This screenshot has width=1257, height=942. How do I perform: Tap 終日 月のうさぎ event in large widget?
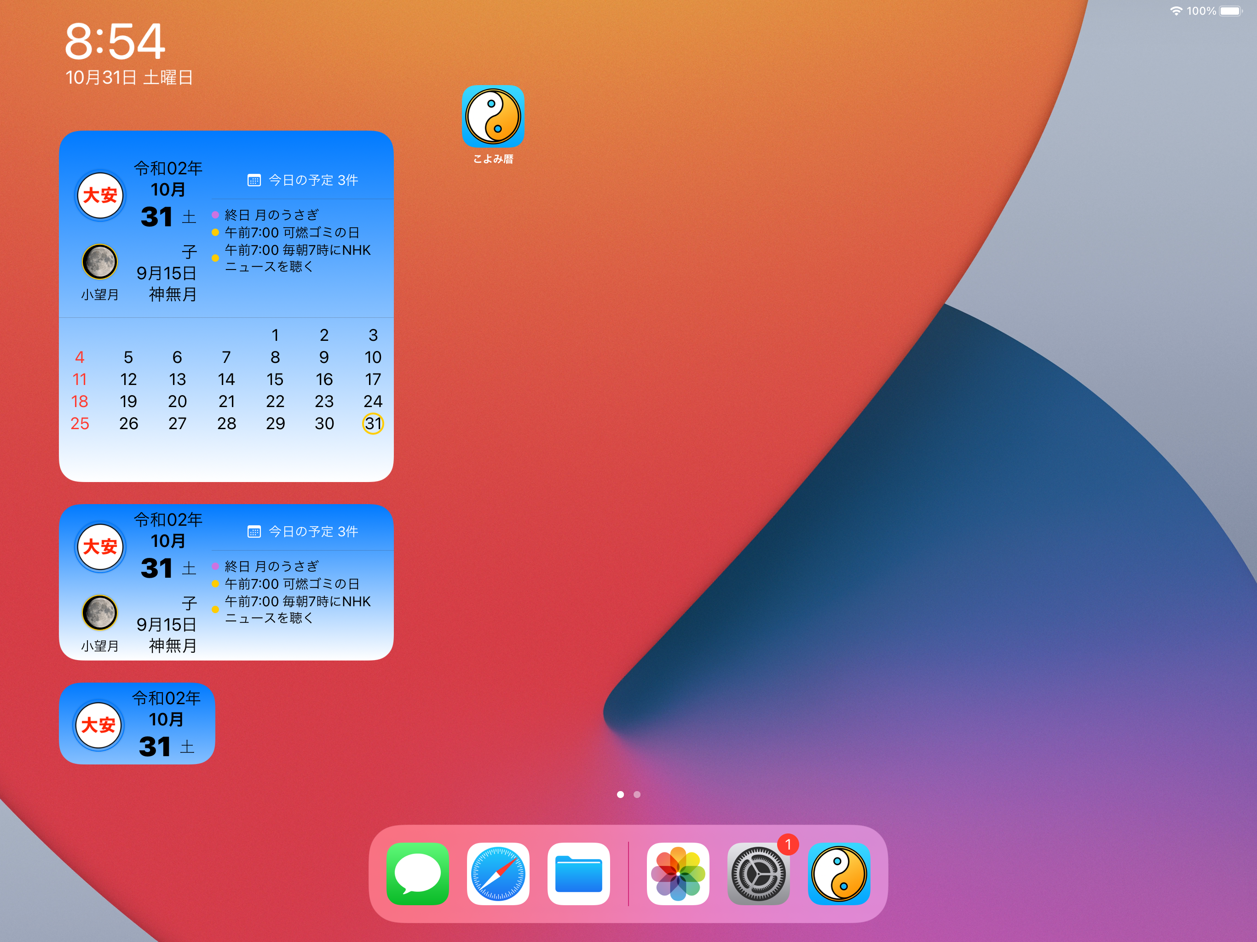point(271,215)
